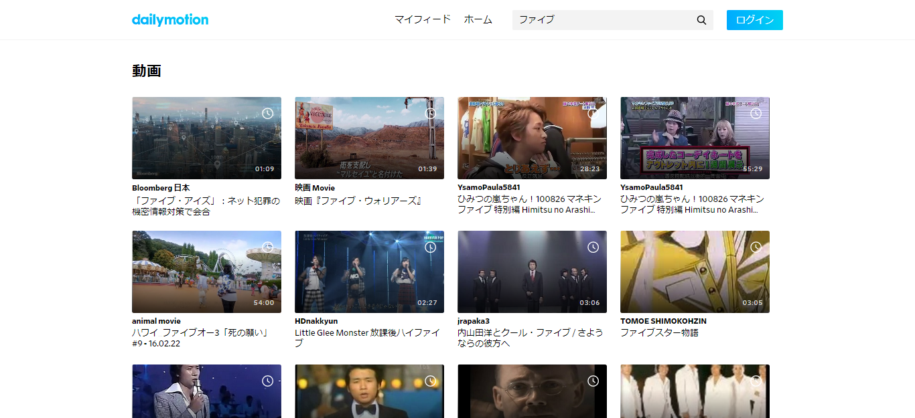Click the ファイブスター物語 title text
The height and width of the screenshot is (418, 915).
point(659,332)
